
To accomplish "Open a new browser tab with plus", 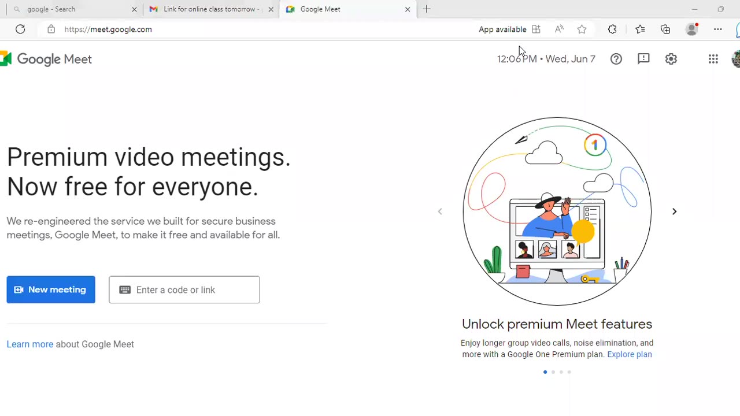I will pos(427,9).
